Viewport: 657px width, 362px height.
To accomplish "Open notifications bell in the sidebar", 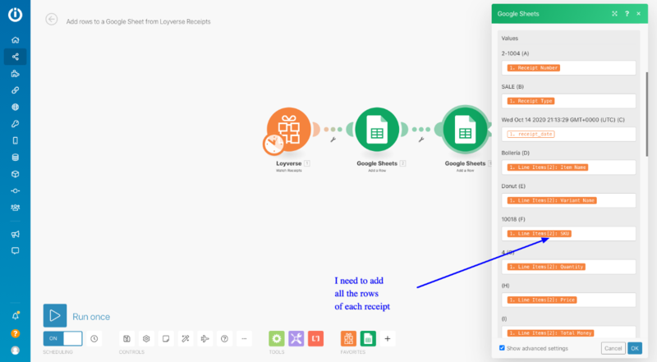I will pos(15,315).
